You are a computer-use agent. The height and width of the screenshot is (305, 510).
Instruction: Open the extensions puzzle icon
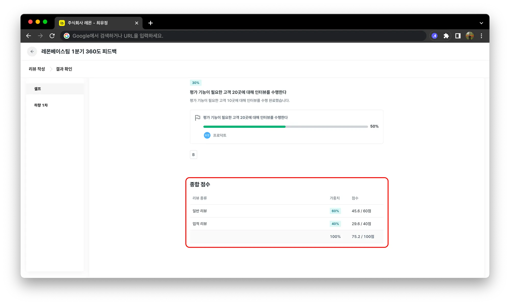tap(446, 36)
